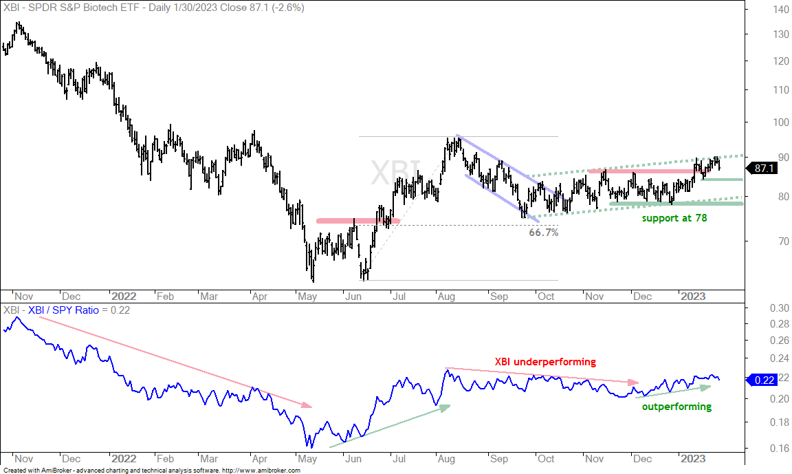
Task: Click the 'XBI / SPY Ratio' indicator label
Action: click(63, 310)
